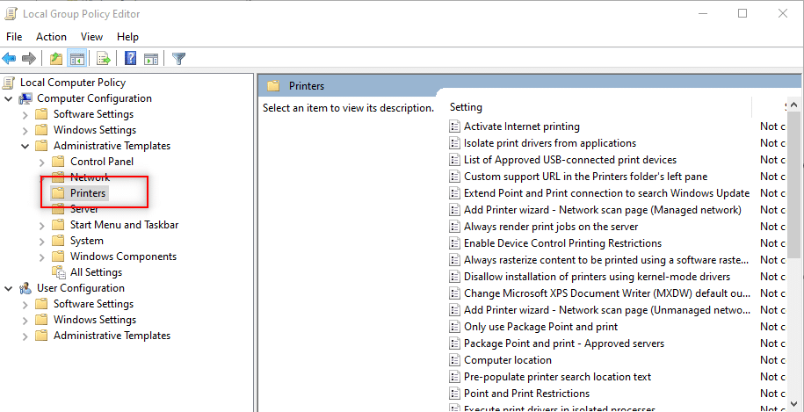Open the Action menu
This screenshot has height=412, width=804.
pos(51,37)
